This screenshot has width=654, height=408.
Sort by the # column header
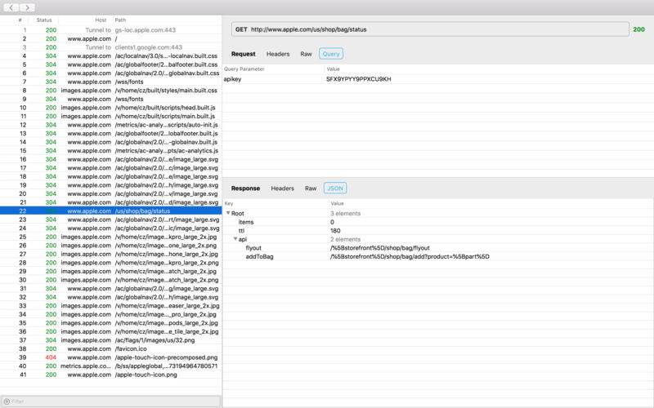[x=20, y=20]
